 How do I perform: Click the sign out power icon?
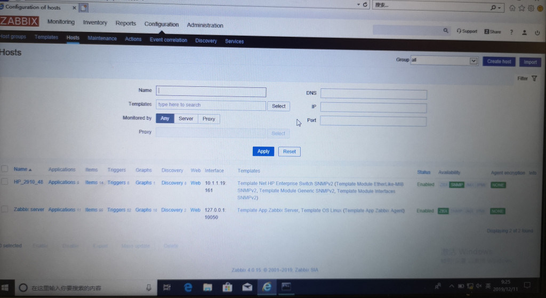537,33
